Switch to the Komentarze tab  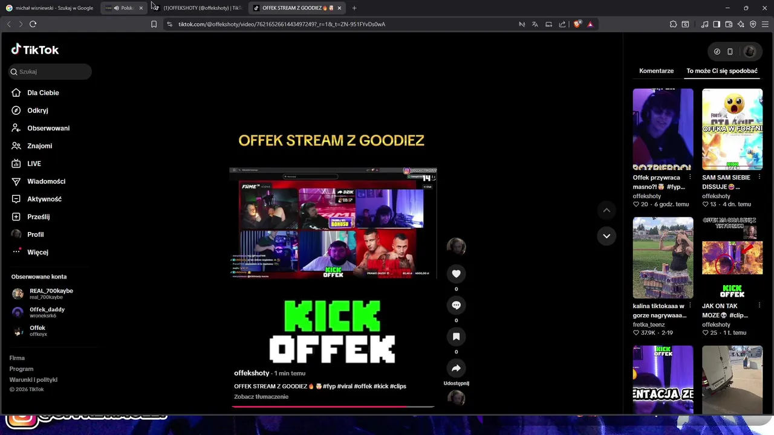pyautogui.click(x=656, y=71)
